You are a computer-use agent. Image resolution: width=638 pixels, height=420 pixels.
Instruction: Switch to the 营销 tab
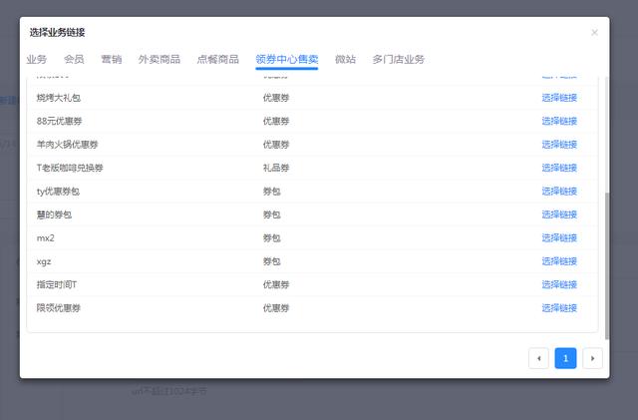click(112, 60)
